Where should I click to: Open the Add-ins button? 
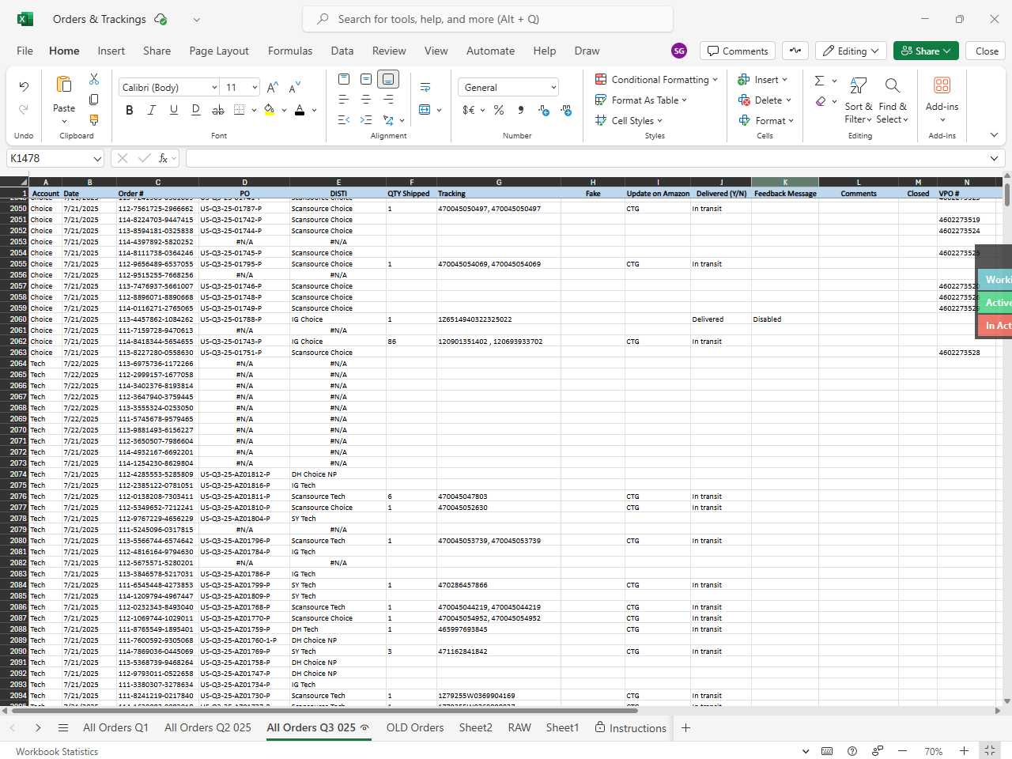(x=942, y=100)
